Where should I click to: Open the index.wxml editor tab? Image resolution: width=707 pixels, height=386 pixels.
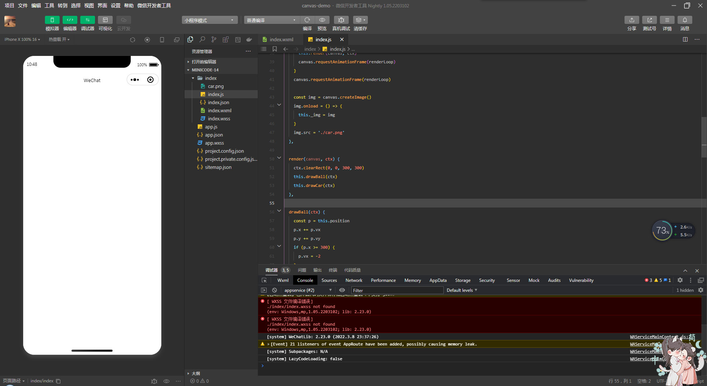281,39
